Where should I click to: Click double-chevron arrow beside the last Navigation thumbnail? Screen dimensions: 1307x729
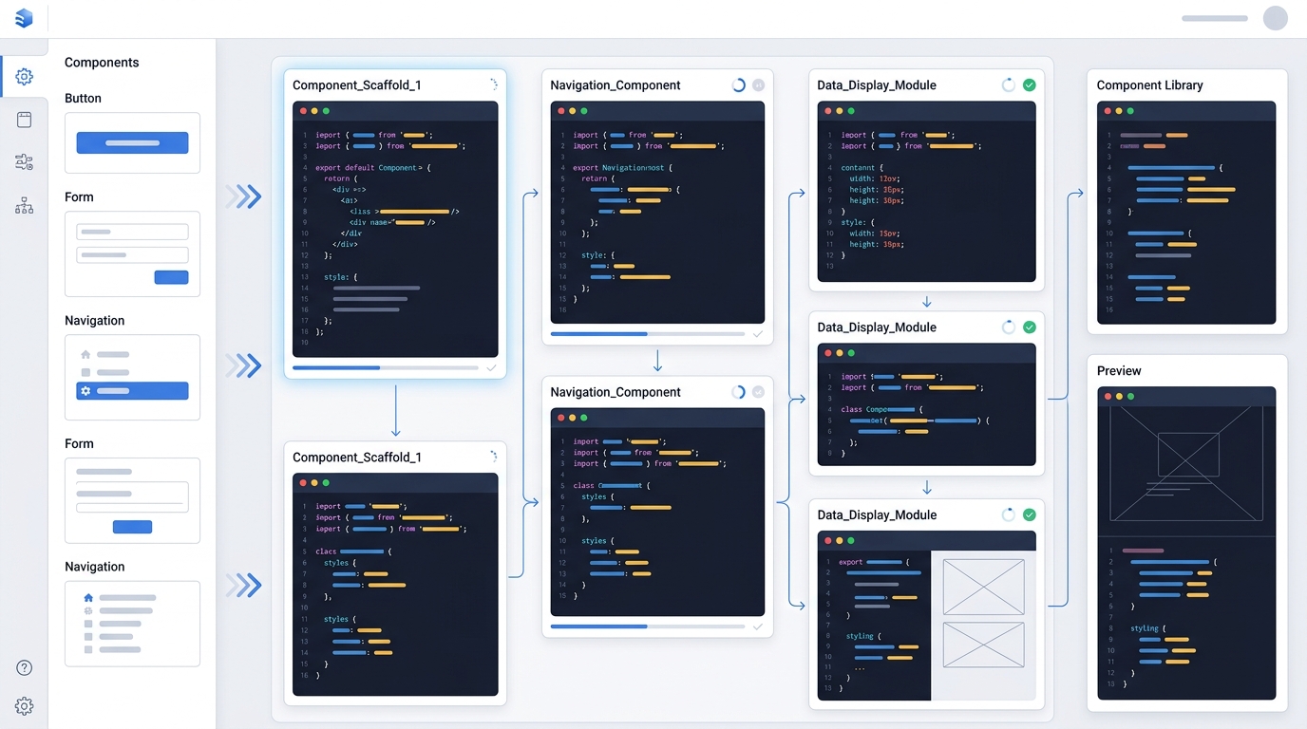point(244,585)
